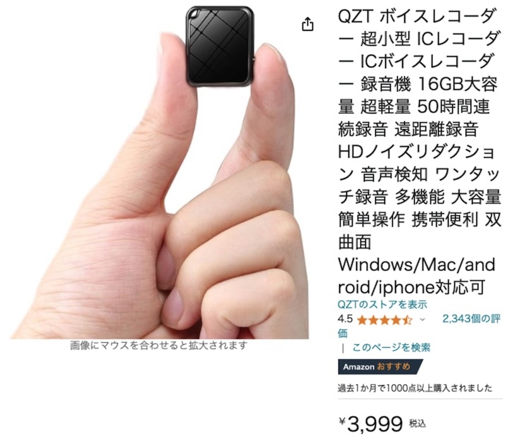Click the first orange rating star
Viewport: 513px width, 438px height.
[x=362, y=320]
